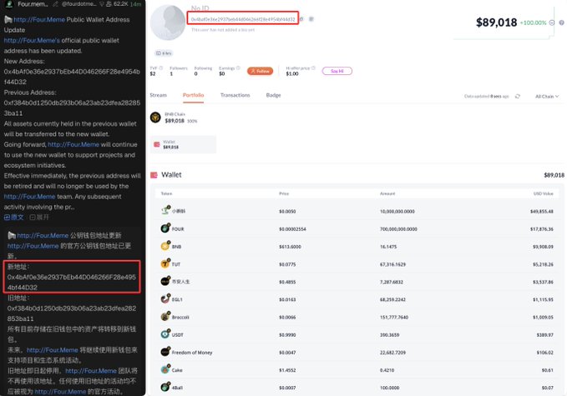567x396 pixels.
Task: Click the Say Hi button
Action: click(337, 71)
